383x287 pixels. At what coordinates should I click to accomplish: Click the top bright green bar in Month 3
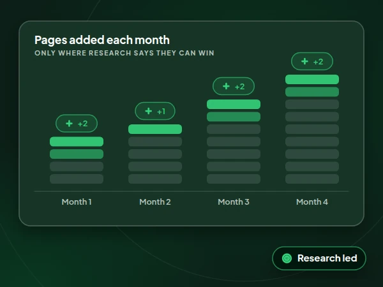[x=234, y=104]
